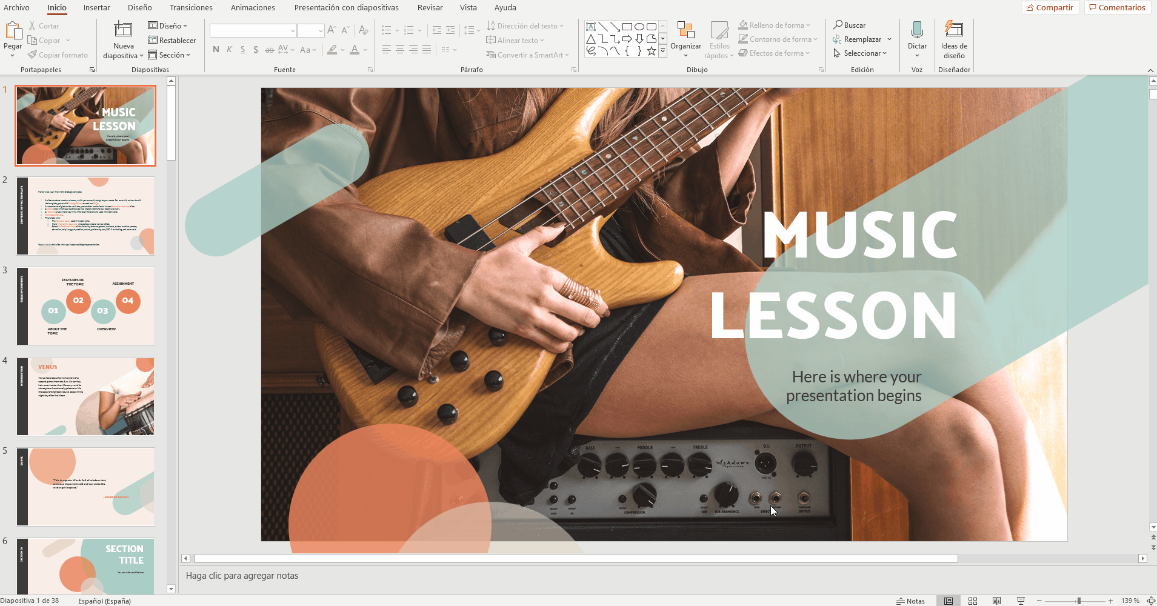Select the oval shape in gallery
Image resolution: width=1157 pixels, height=606 pixels.
pos(639,27)
